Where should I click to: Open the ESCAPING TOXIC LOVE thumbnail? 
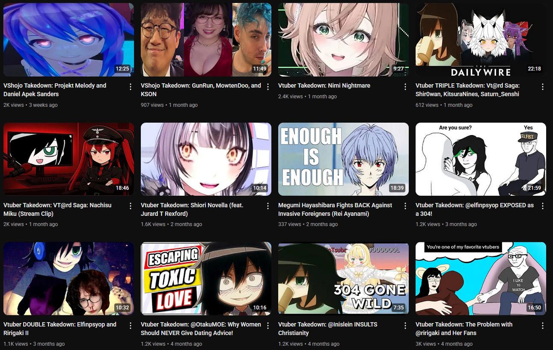(x=206, y=279)
